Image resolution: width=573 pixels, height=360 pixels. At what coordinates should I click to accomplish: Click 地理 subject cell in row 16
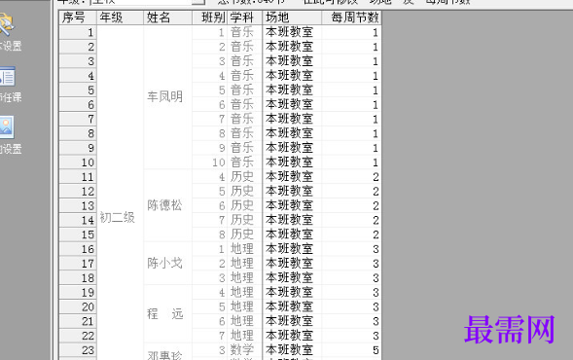(245, 249)
